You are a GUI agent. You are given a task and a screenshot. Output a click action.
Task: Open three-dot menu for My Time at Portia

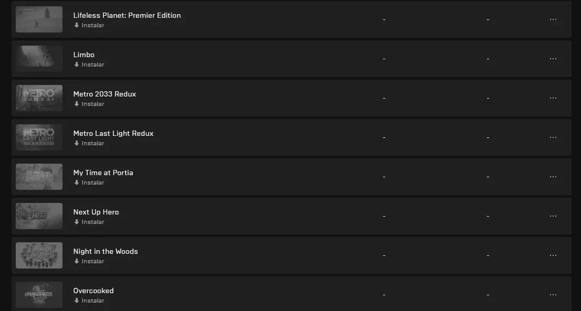tap(553, 177)
